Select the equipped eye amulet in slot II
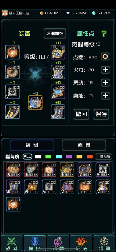This screenshot has width=116, height=252. click(x=58, y=52)
